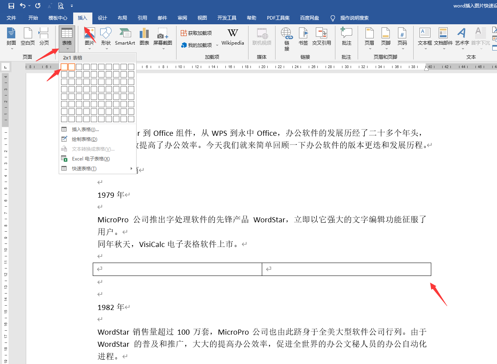
Task: Click the 书签 bookmark icon
Action: pos(303,36)
